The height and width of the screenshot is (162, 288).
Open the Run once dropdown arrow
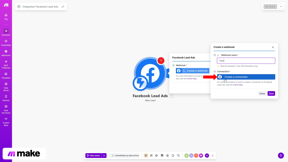point(104,156)
